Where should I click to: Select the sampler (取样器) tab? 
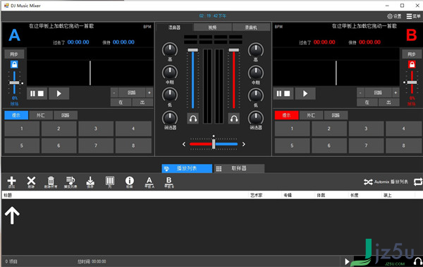click(x=239, y=168)
